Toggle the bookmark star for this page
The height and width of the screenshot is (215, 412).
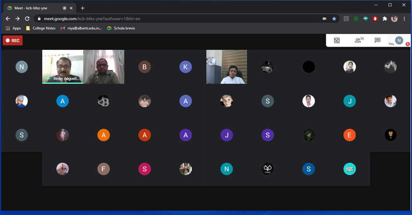(334, 19)
